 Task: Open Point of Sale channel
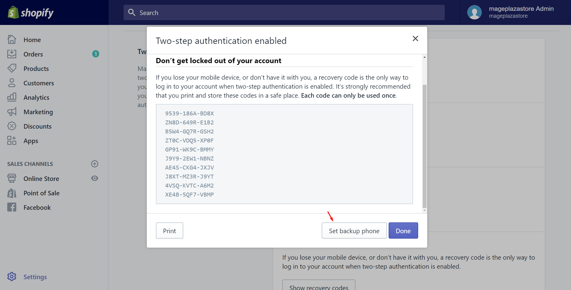coord(42,193)
